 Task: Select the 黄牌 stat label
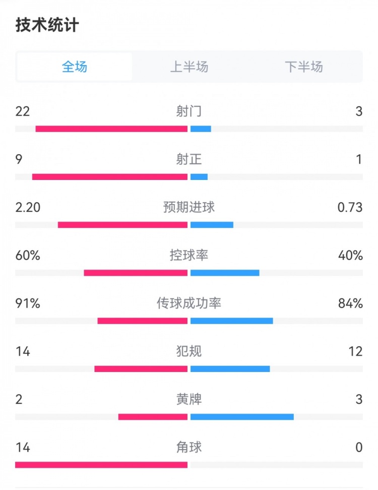(x=189, y=399)
